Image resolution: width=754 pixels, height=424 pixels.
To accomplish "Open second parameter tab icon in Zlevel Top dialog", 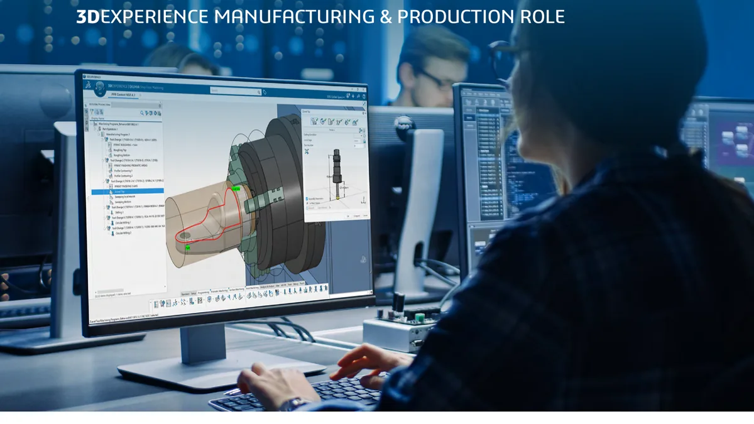I will point(323,121).
